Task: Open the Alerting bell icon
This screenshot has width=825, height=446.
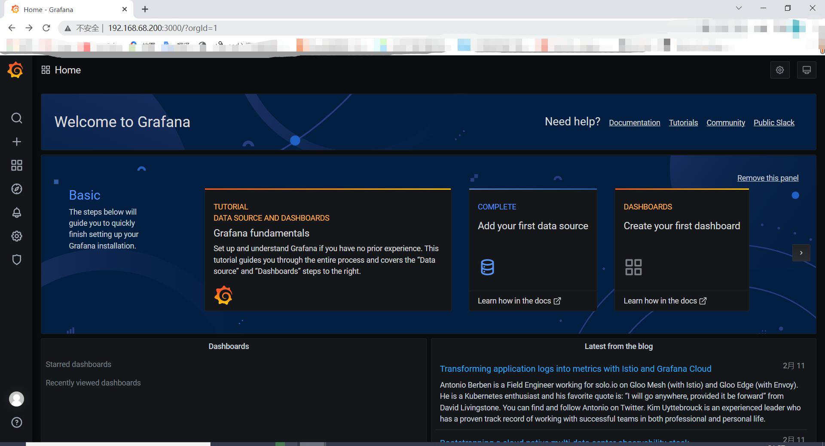Action: (16, 212)
